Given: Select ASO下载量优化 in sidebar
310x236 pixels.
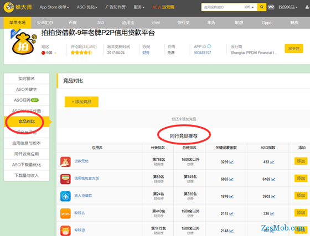Looking at the screenshot, I should click(27, 165).
